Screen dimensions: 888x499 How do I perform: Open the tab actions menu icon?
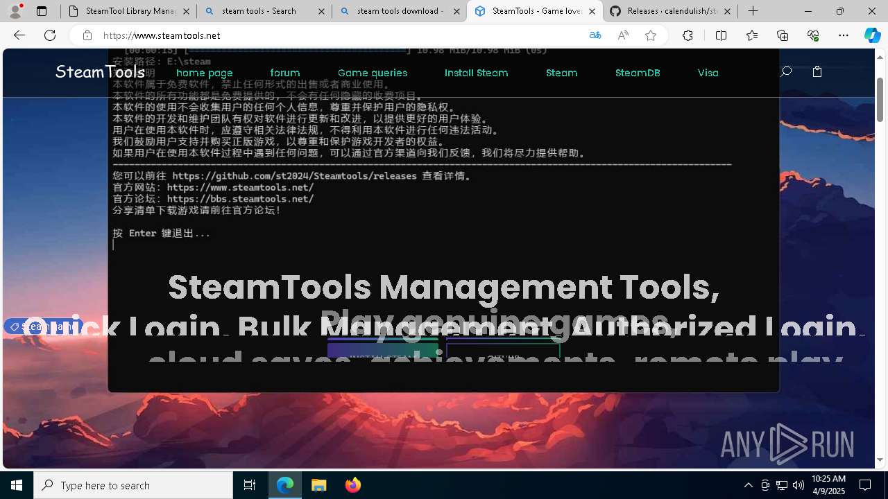click(x=42, y=11)
